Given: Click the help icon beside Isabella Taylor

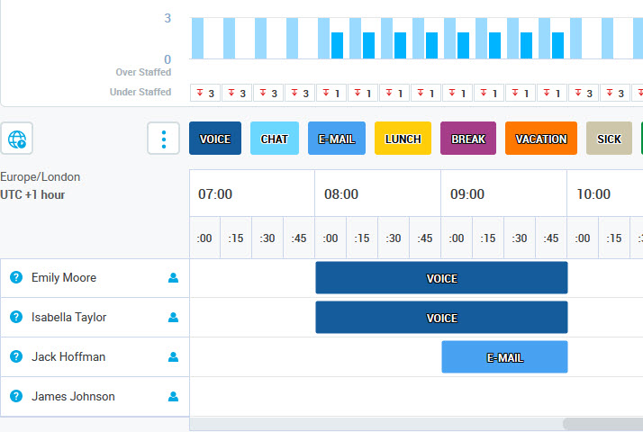Looking at the screenshot, I should coord(15,318).
